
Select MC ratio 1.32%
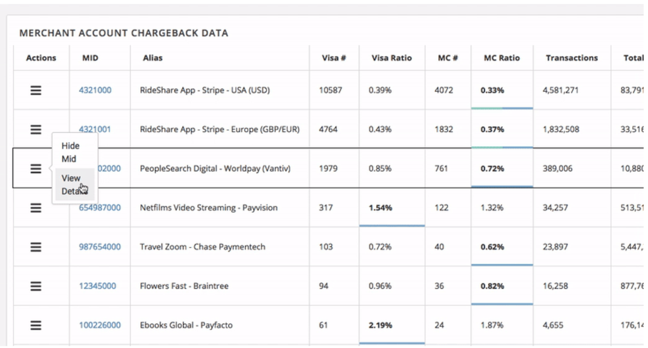pyautogui.click(x=492, y=208)
